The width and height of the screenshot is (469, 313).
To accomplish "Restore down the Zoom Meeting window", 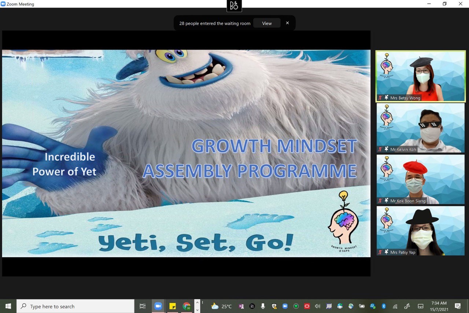I will click(x=445, y=4).
